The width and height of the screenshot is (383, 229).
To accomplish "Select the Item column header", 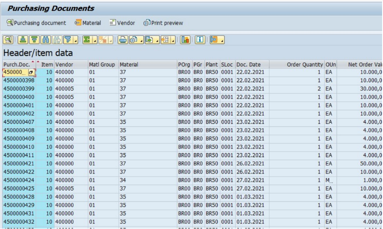I will click(45, 65).
